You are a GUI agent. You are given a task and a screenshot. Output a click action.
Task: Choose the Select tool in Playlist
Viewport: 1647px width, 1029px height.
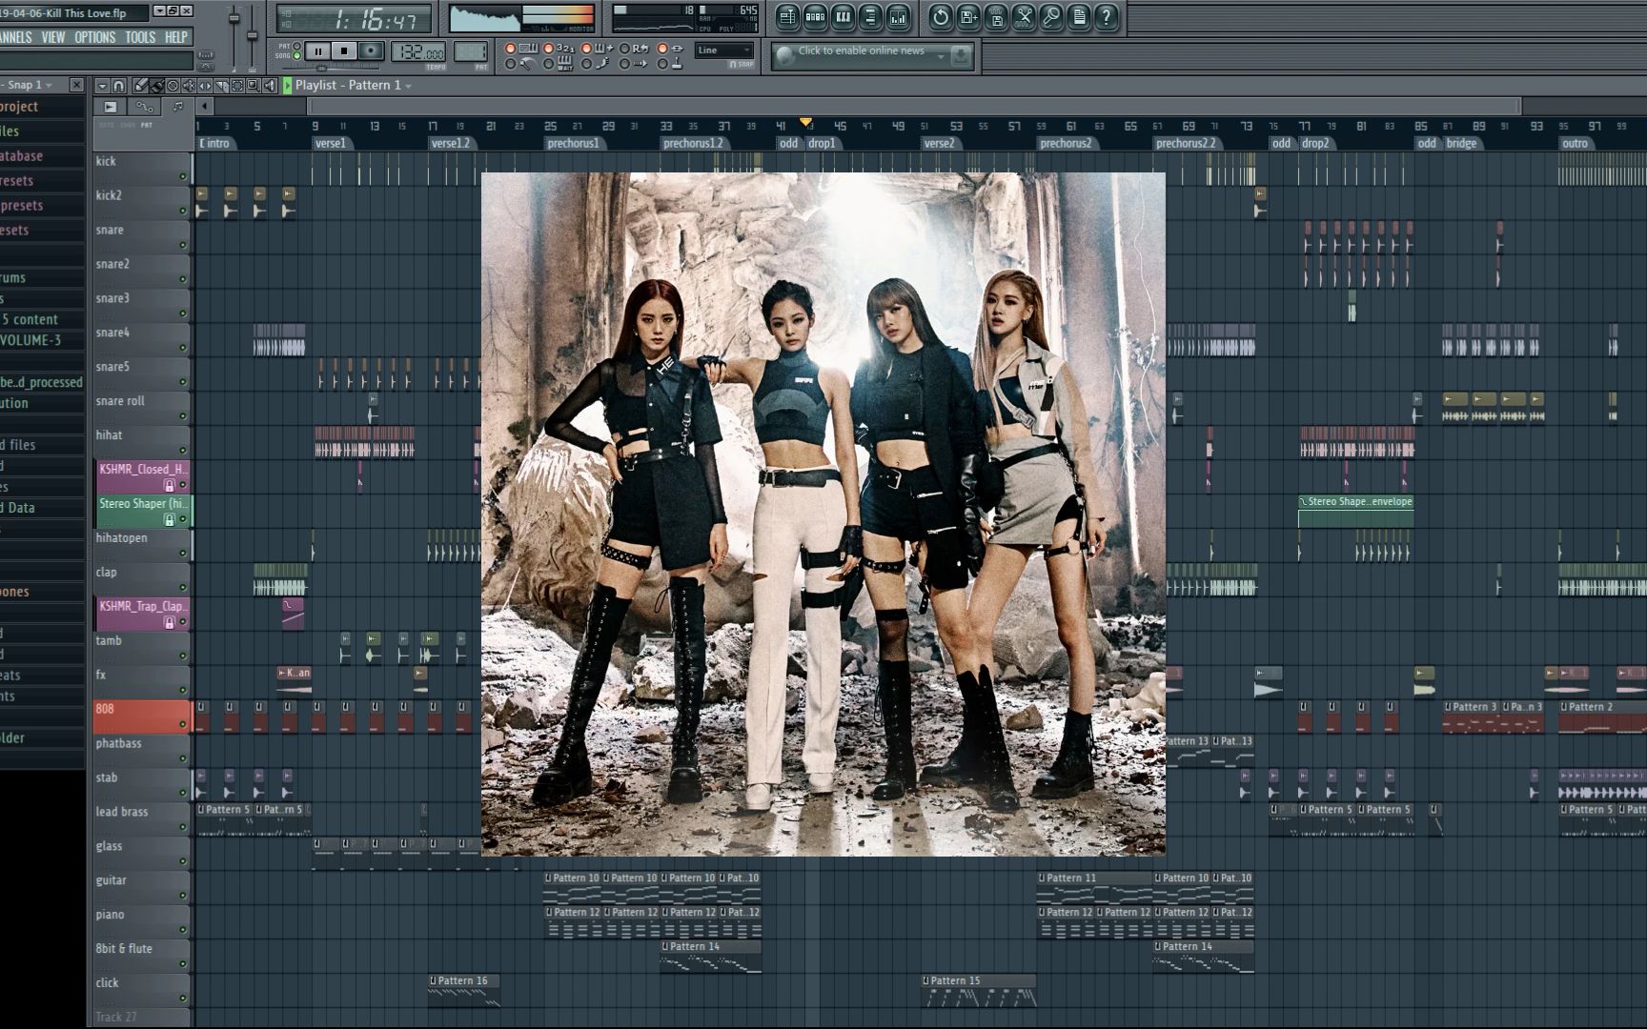pos(237,86)
